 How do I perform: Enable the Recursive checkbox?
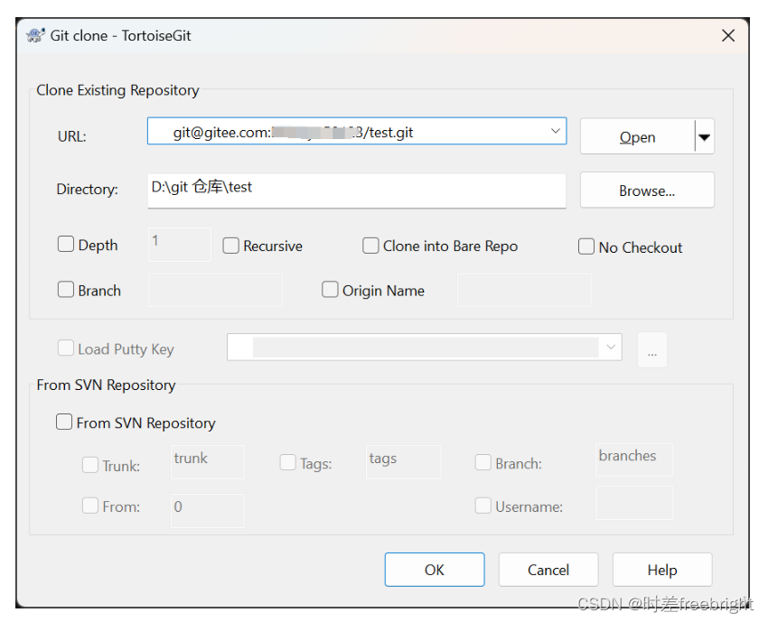pos(230,246)
